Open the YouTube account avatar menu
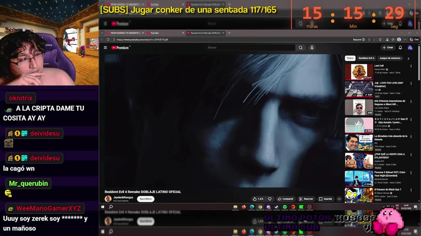421x236 pixels. 410,48
